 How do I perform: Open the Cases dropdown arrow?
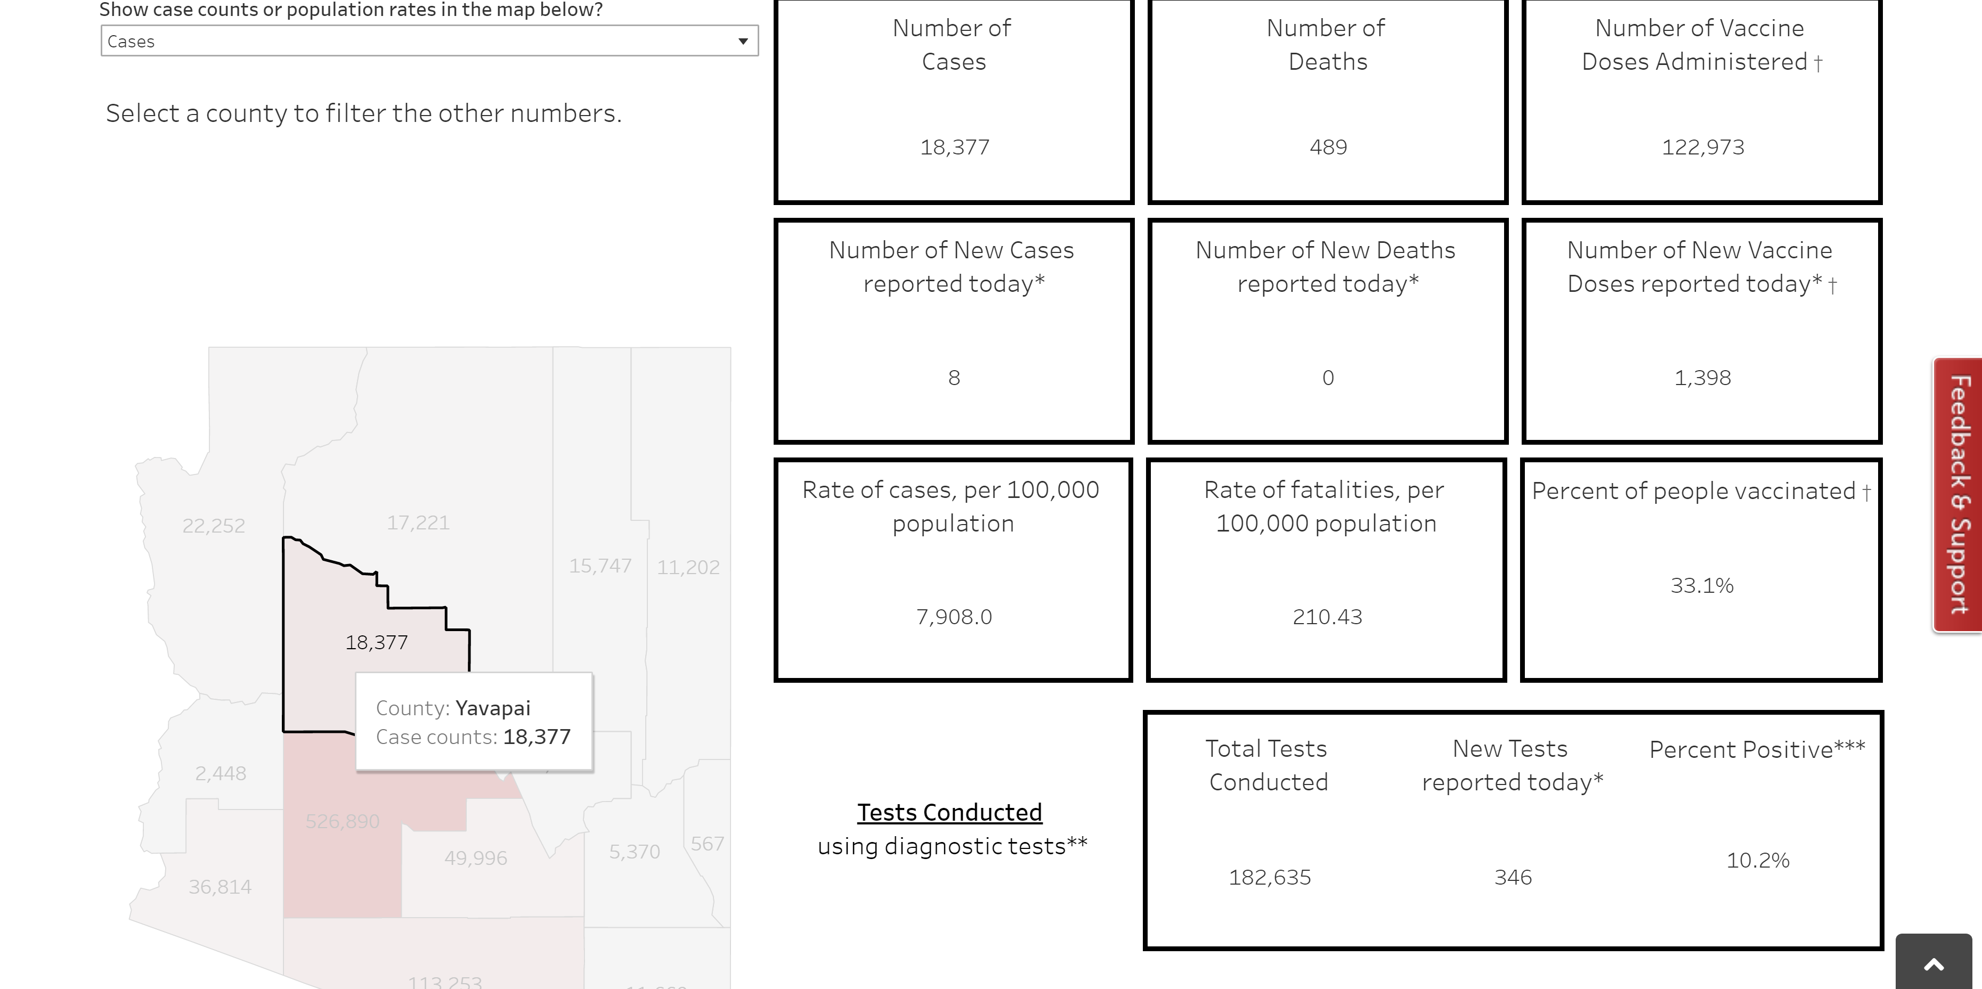point(743,42)
